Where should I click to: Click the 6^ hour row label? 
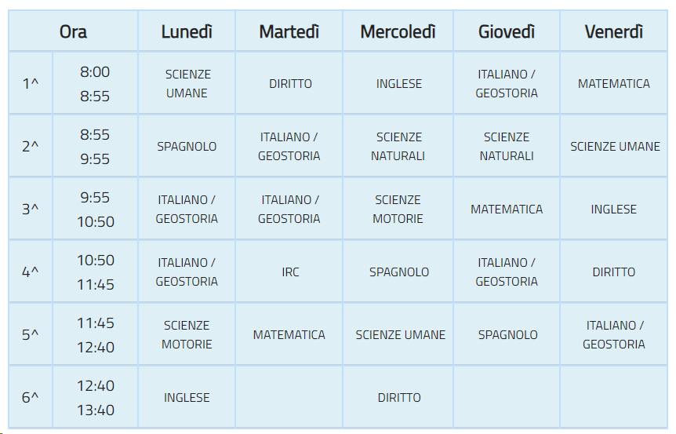coord(31,397)
